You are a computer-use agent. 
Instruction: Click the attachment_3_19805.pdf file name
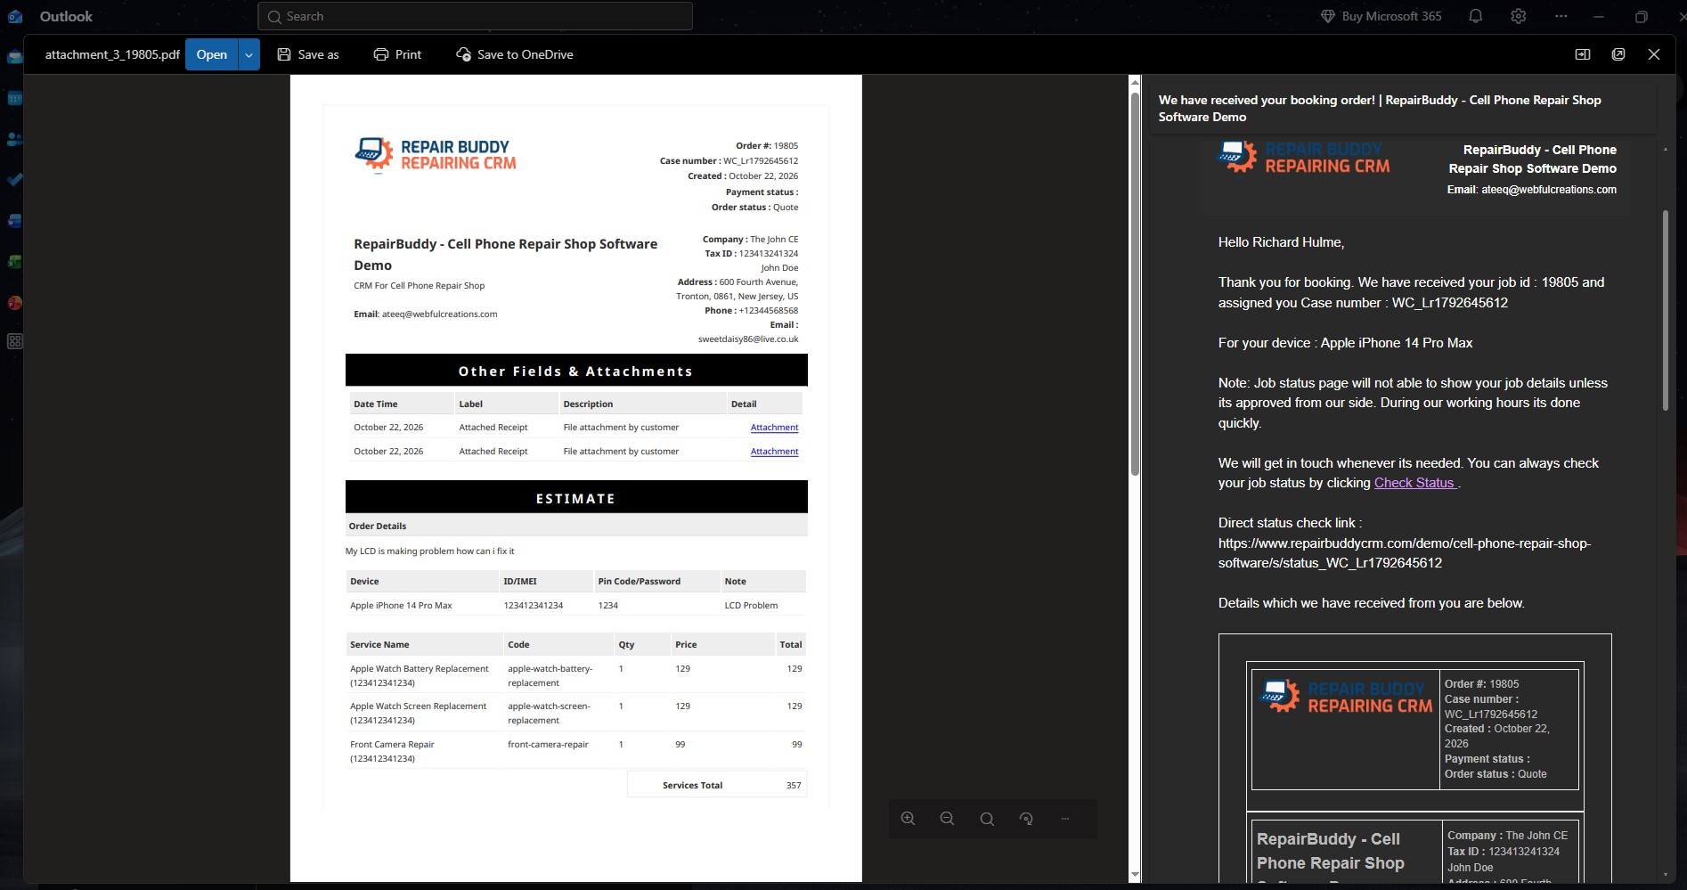tap(112, 54)
